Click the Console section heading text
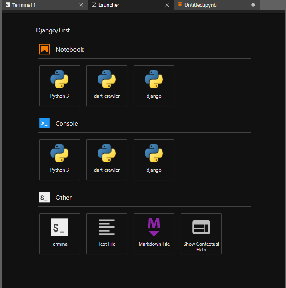The height and width of the screenshot is (288, 286). pyautogui.click(x=67, y=124)
